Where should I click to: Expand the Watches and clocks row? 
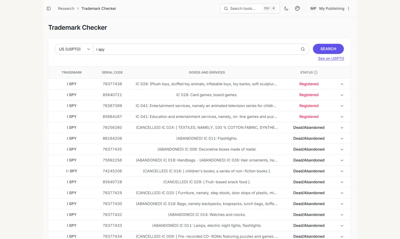click(342, 215)
